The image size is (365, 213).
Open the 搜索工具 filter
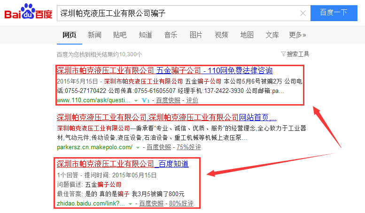click(x=295, y=54)
